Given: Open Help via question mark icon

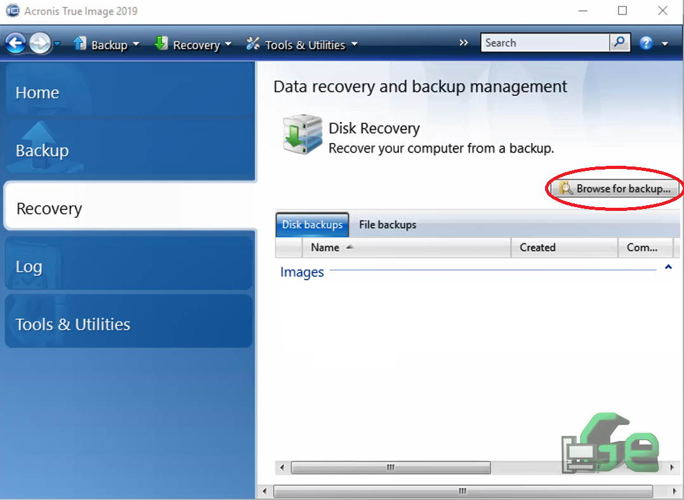Looking at the screenshot, I should pos(646,43).
